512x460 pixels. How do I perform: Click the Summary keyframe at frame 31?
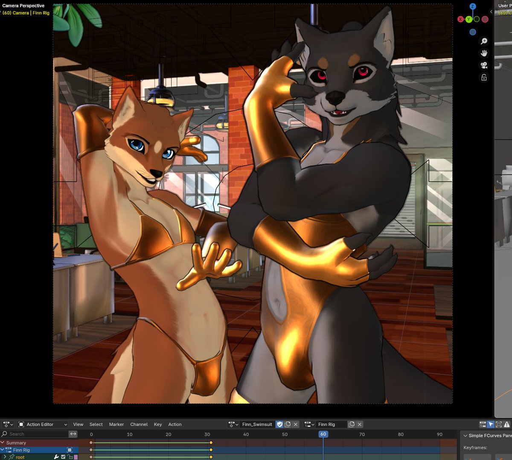(x=211, y=443)
